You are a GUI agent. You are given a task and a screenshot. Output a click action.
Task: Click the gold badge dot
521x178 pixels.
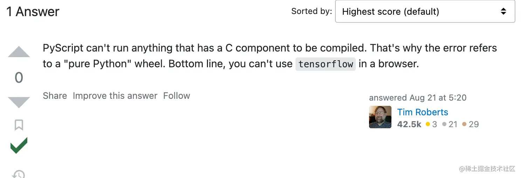[x=428, y=124]
